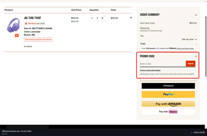Choose Pay with Klarna

tap(168, 112)
